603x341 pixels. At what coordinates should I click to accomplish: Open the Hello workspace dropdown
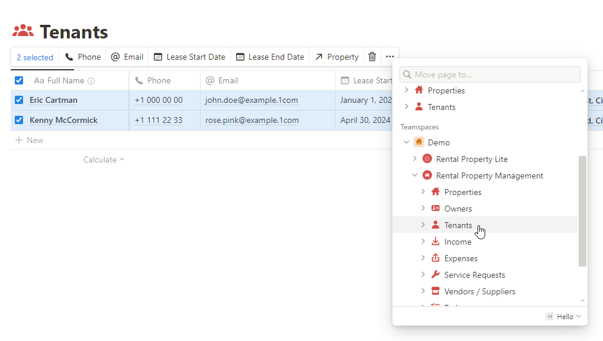[x=564, y=316]
